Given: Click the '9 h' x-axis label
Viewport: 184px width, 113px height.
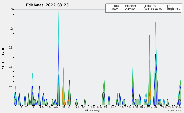Looking at the screenshot, I should pos(77,107).
